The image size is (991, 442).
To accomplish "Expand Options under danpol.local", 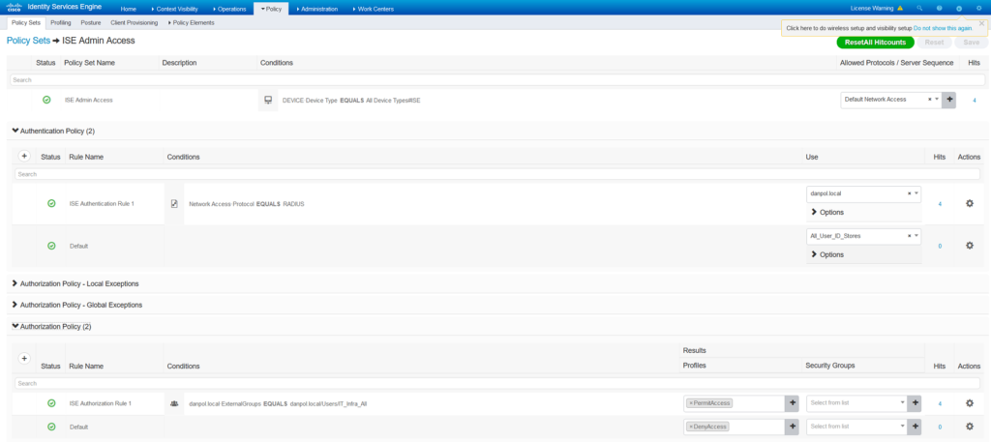I will (827, 212).
